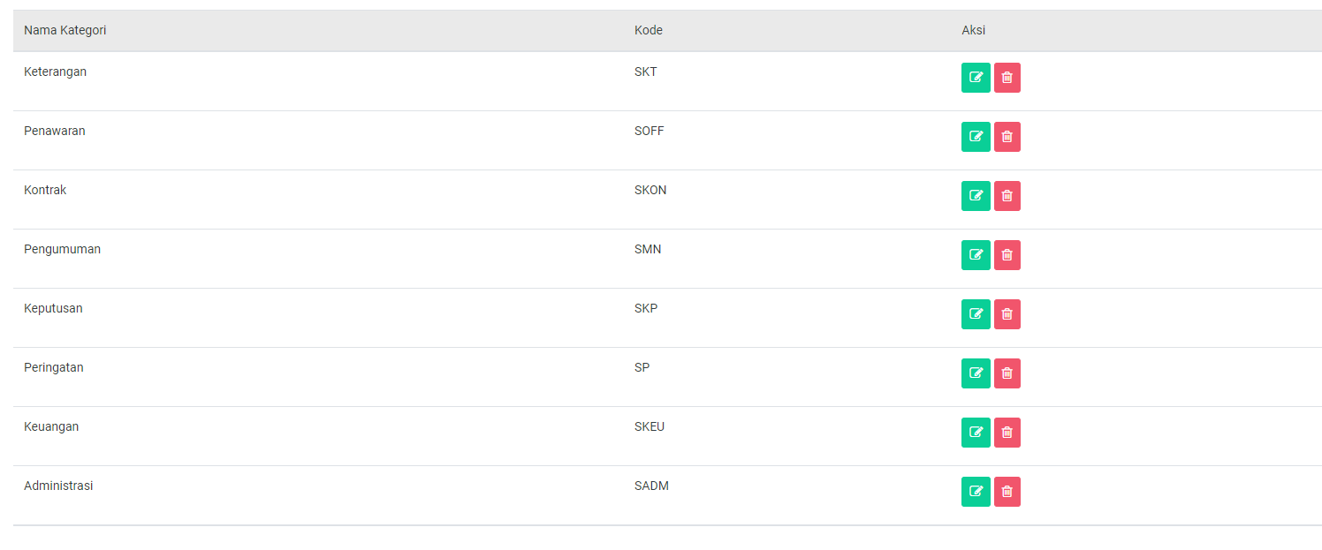
Task: Edit the Keterangan category
Action: point(976,78)
